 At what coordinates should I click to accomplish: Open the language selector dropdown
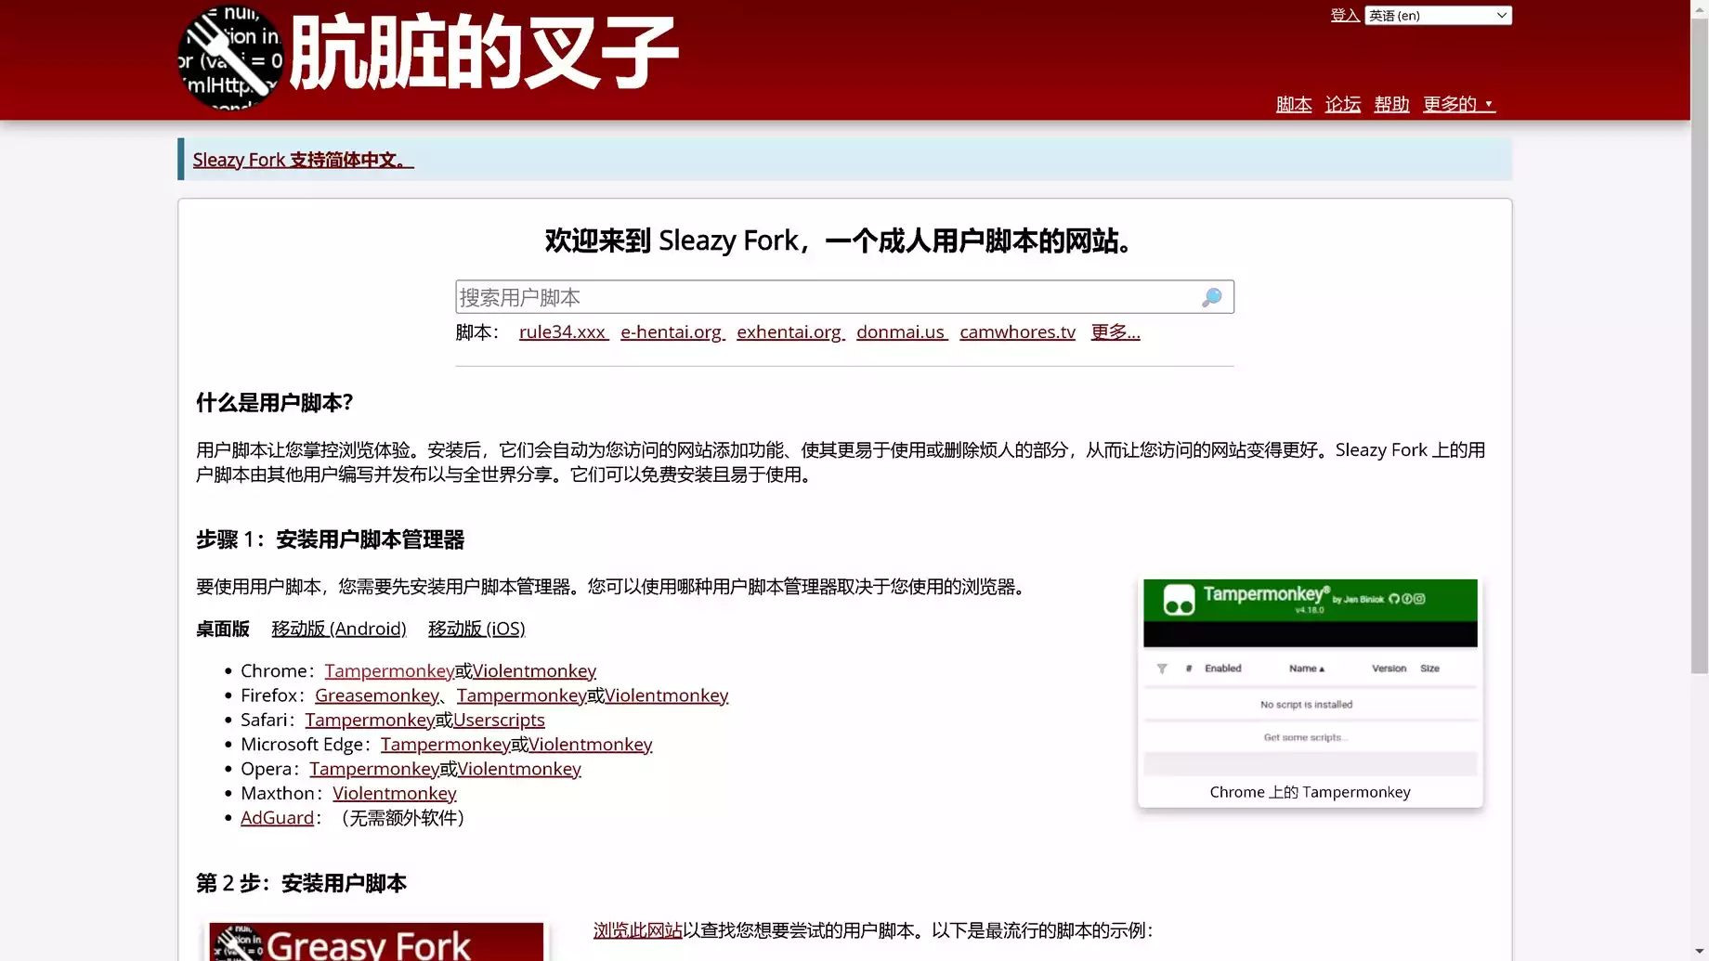(x=1438, y=15)
